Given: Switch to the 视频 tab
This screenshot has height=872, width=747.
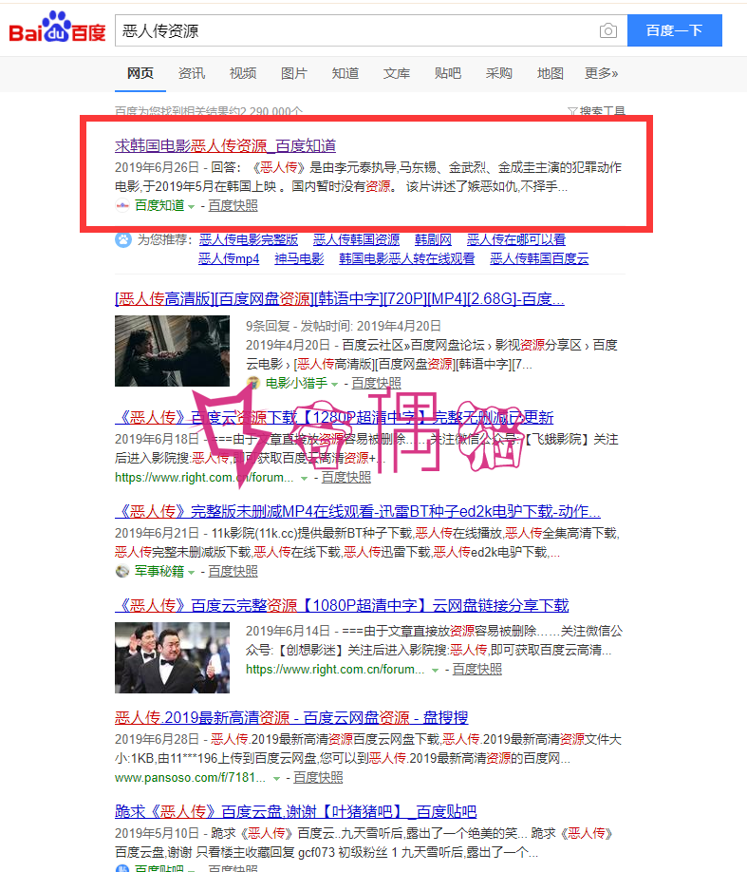Looking at the screenshot, I should tap(243, 73).
